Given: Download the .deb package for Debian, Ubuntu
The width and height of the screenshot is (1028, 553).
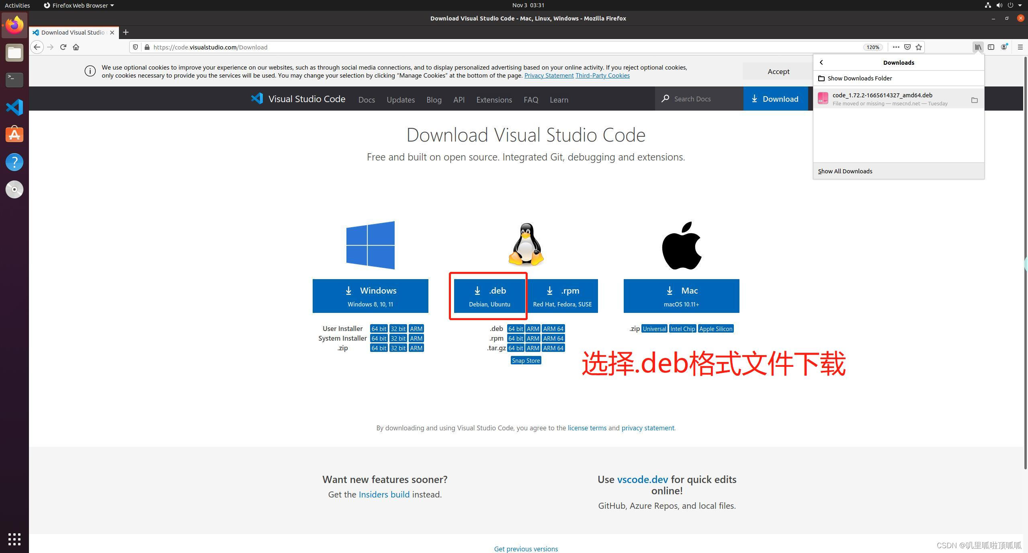Looking at the screenshot, I should click(x=489, y=296).
